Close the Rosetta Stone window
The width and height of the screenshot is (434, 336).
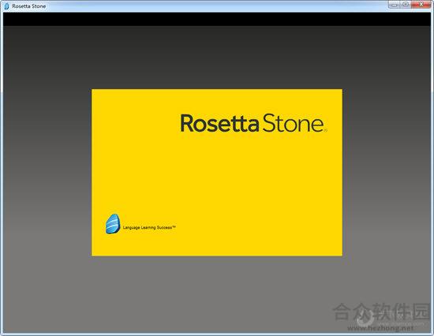(x=421, y=5)
